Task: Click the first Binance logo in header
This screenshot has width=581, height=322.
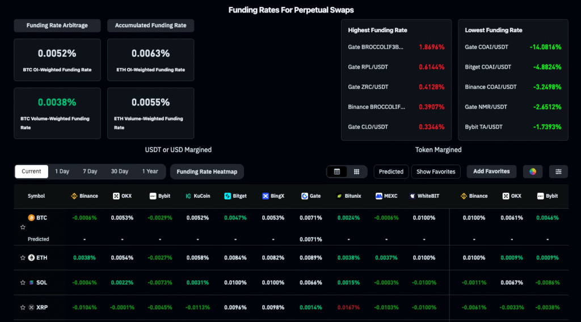Action: (74, 196)
